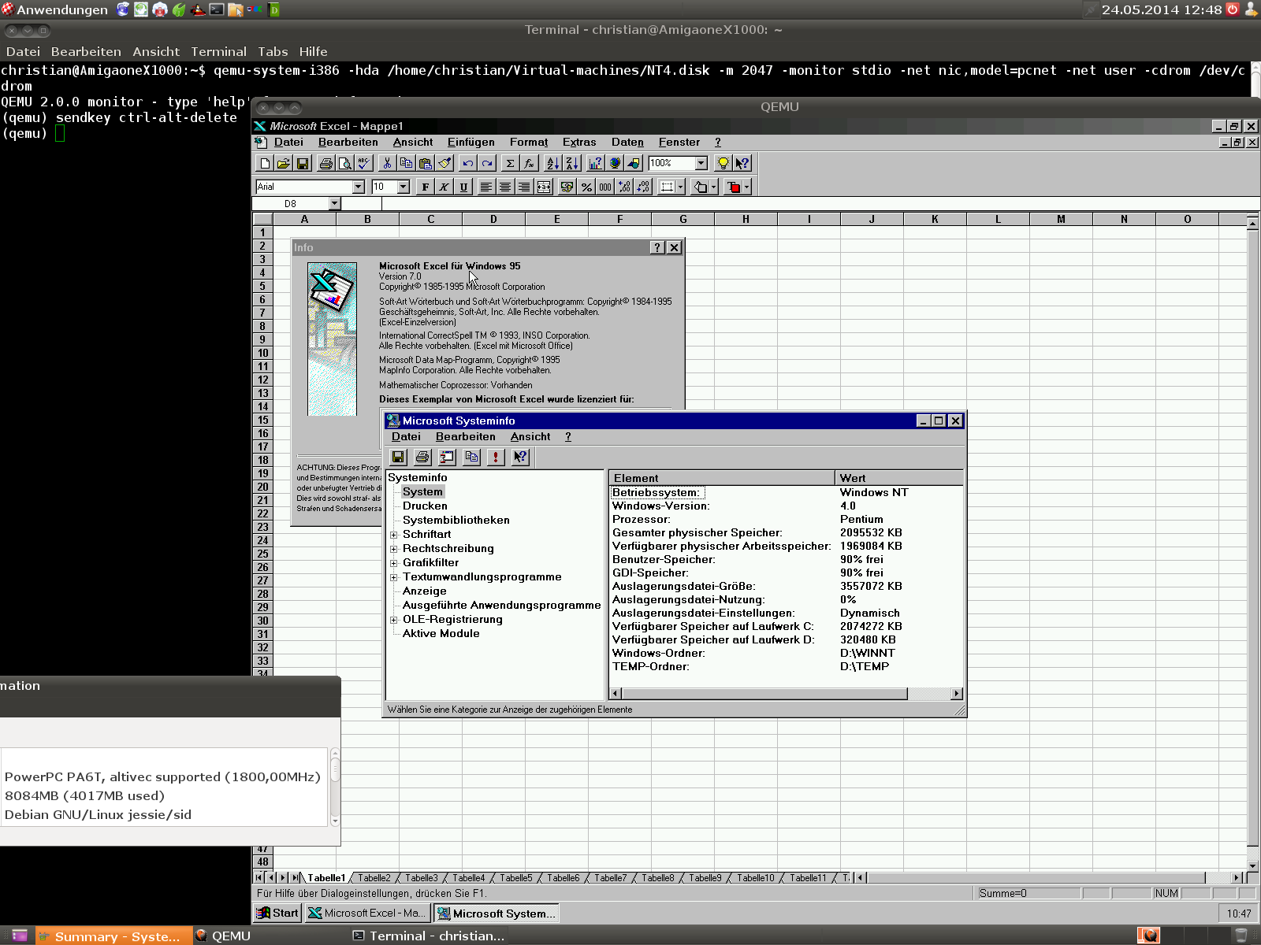Image resolution: width=1261 pixels, height=945 pixels.
Task: Click the Print icon in Systeminfo toolbar
Action: point(422,457)
